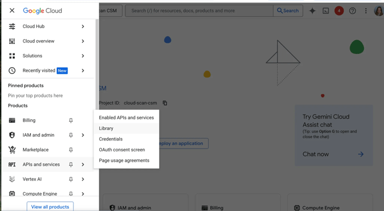384x211 pixels.
Task: Open notifications badge showing 4
Action: tap(339, 11)
